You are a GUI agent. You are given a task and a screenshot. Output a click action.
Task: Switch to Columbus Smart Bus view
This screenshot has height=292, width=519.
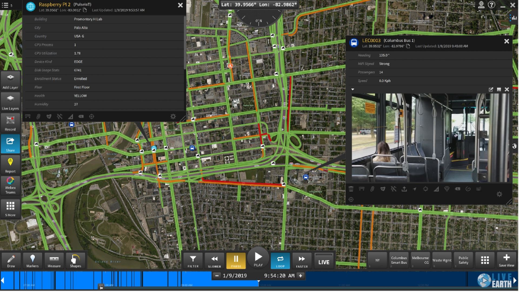click(399, 260)
